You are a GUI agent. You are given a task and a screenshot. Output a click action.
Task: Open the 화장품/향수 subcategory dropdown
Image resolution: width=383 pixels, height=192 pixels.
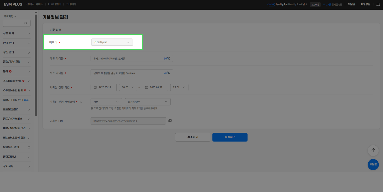[x=148, y=102]
